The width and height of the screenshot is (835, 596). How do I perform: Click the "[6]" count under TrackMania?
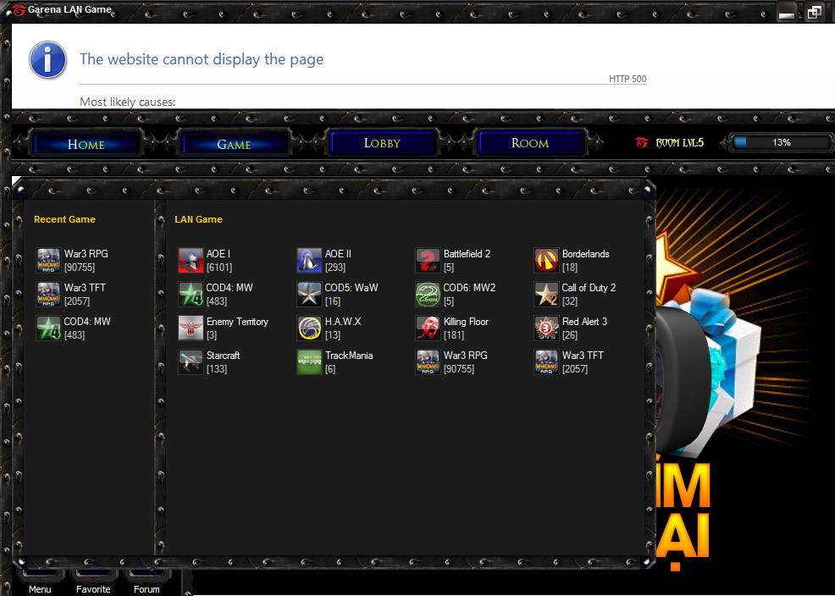(330, 369)
